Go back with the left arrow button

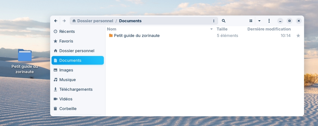point(56,21)
